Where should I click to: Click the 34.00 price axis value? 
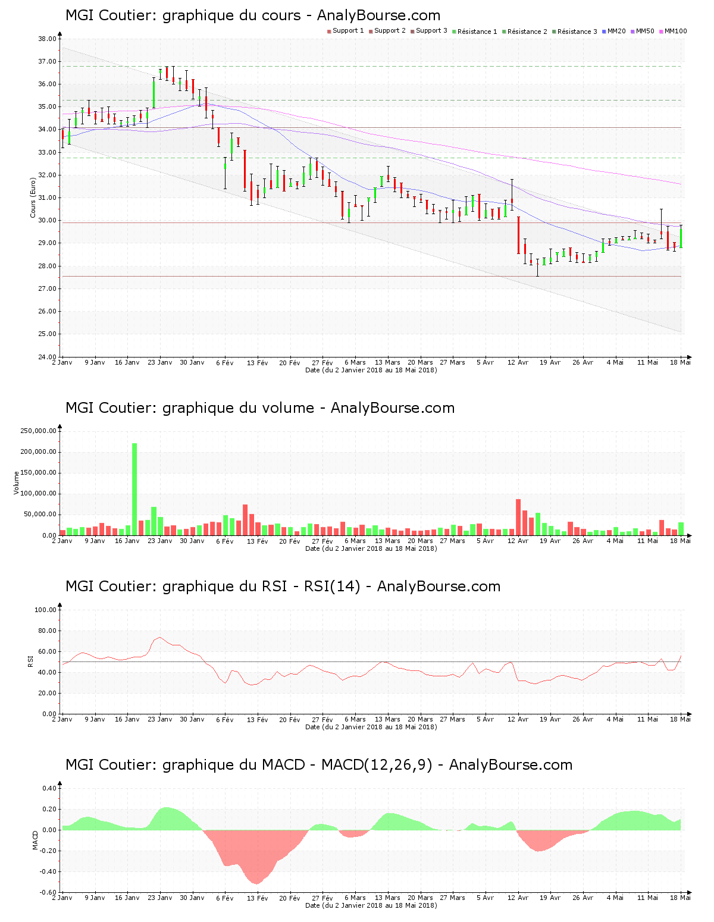tap(47, 130)
